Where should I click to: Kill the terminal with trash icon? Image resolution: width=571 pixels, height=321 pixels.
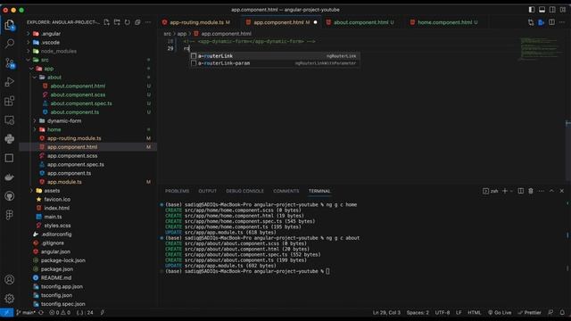coord(531,191)
